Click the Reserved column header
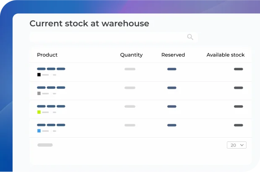Image resolution: width=260 pixels, height=172 pixels. [x=173, y=55]
